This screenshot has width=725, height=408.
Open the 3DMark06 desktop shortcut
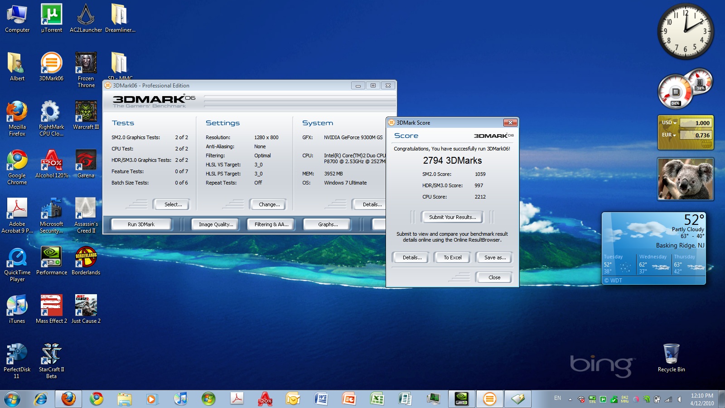coord(51,63)
